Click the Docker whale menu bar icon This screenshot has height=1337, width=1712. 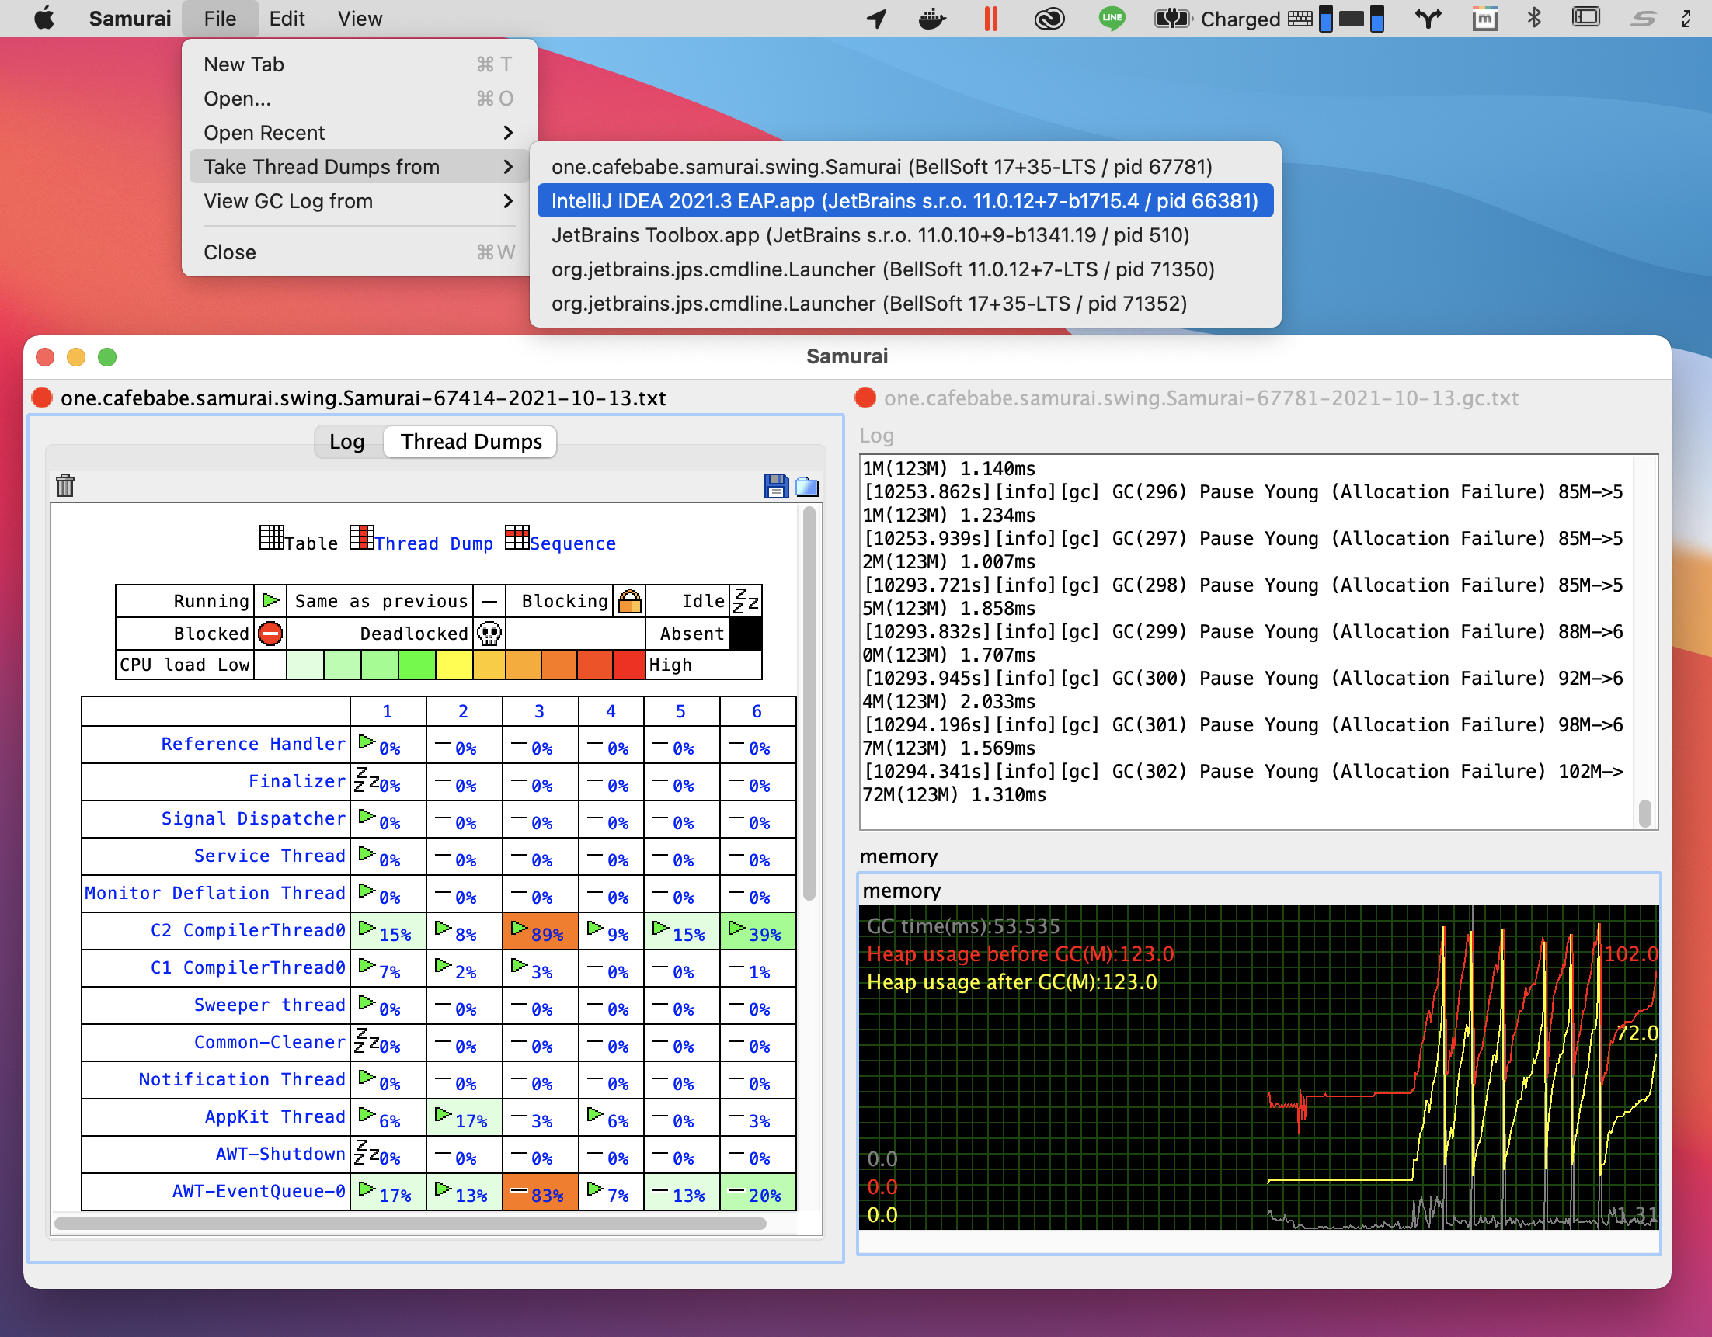click(932, 18)
